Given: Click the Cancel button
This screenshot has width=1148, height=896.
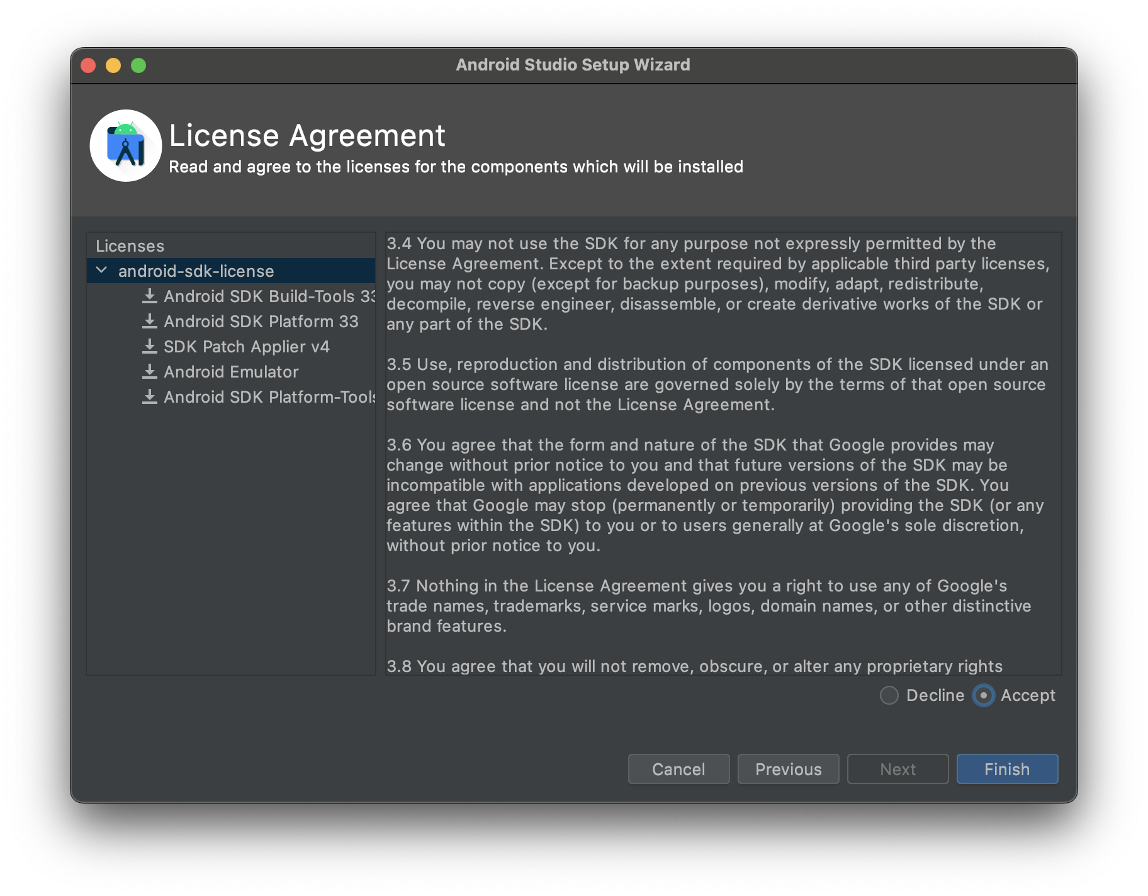Looking at the screenshot, I should (x=678, y=769).
